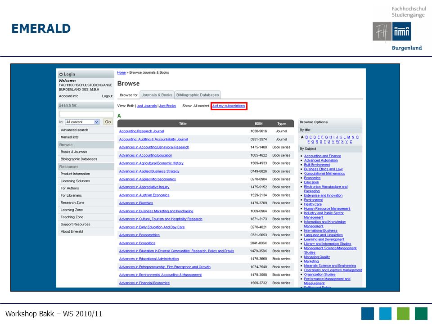
Task: Open Advances in Agricultural Economic History
Action: click(x=151, y=163)
